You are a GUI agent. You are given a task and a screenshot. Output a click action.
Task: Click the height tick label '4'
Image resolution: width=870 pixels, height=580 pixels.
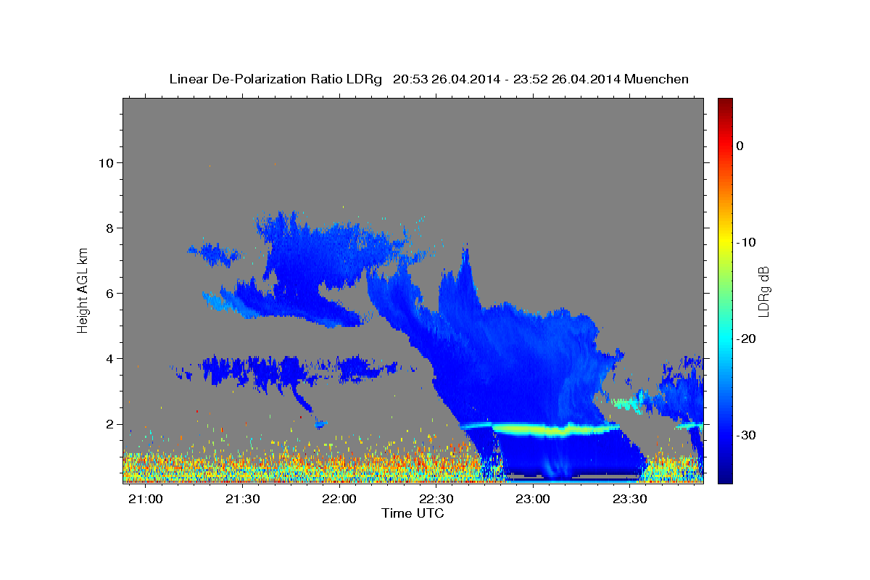click(112, 359)
